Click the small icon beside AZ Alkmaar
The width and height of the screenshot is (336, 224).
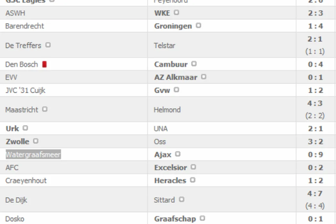point(204,77)
